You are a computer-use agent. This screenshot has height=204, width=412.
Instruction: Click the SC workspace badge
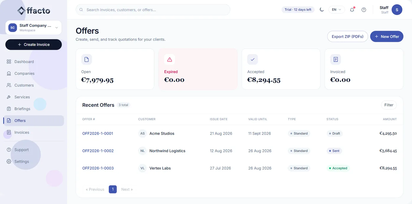(13, 28)
